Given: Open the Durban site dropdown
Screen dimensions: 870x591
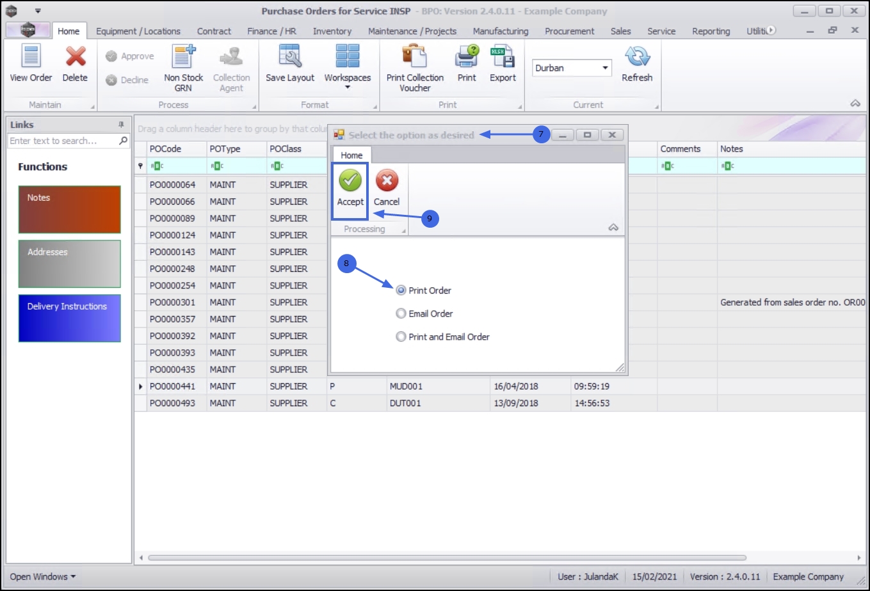Looking at the screenshot, I should (x=605, y=68).
